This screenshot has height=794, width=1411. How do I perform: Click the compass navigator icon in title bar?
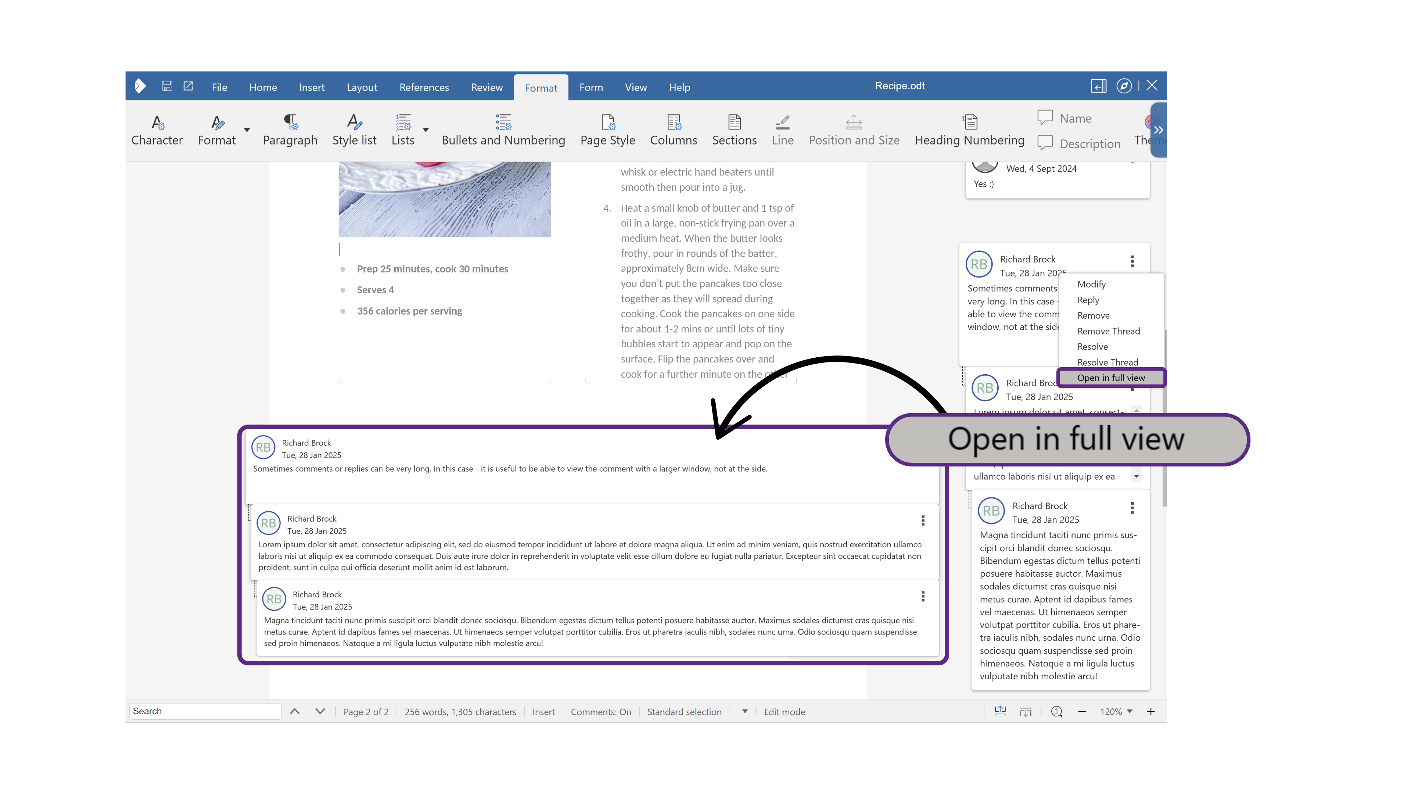pos(1124,86)
